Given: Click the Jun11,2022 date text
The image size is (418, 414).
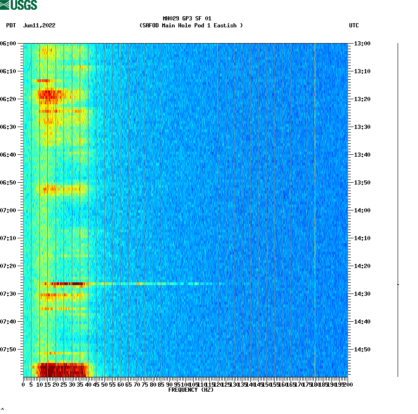Looking at the screenshot, I should [39, 26].
